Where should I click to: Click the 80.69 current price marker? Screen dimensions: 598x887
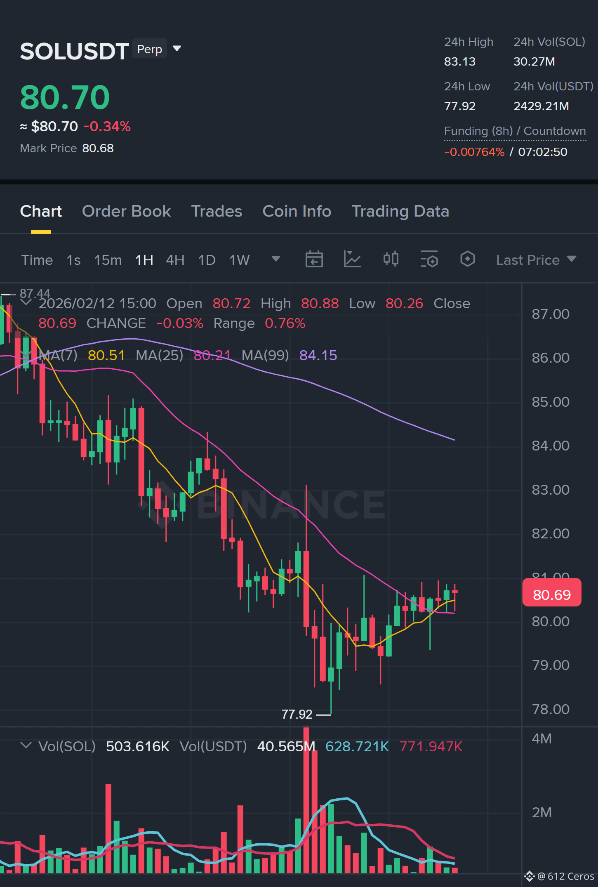tap(551, 595)
